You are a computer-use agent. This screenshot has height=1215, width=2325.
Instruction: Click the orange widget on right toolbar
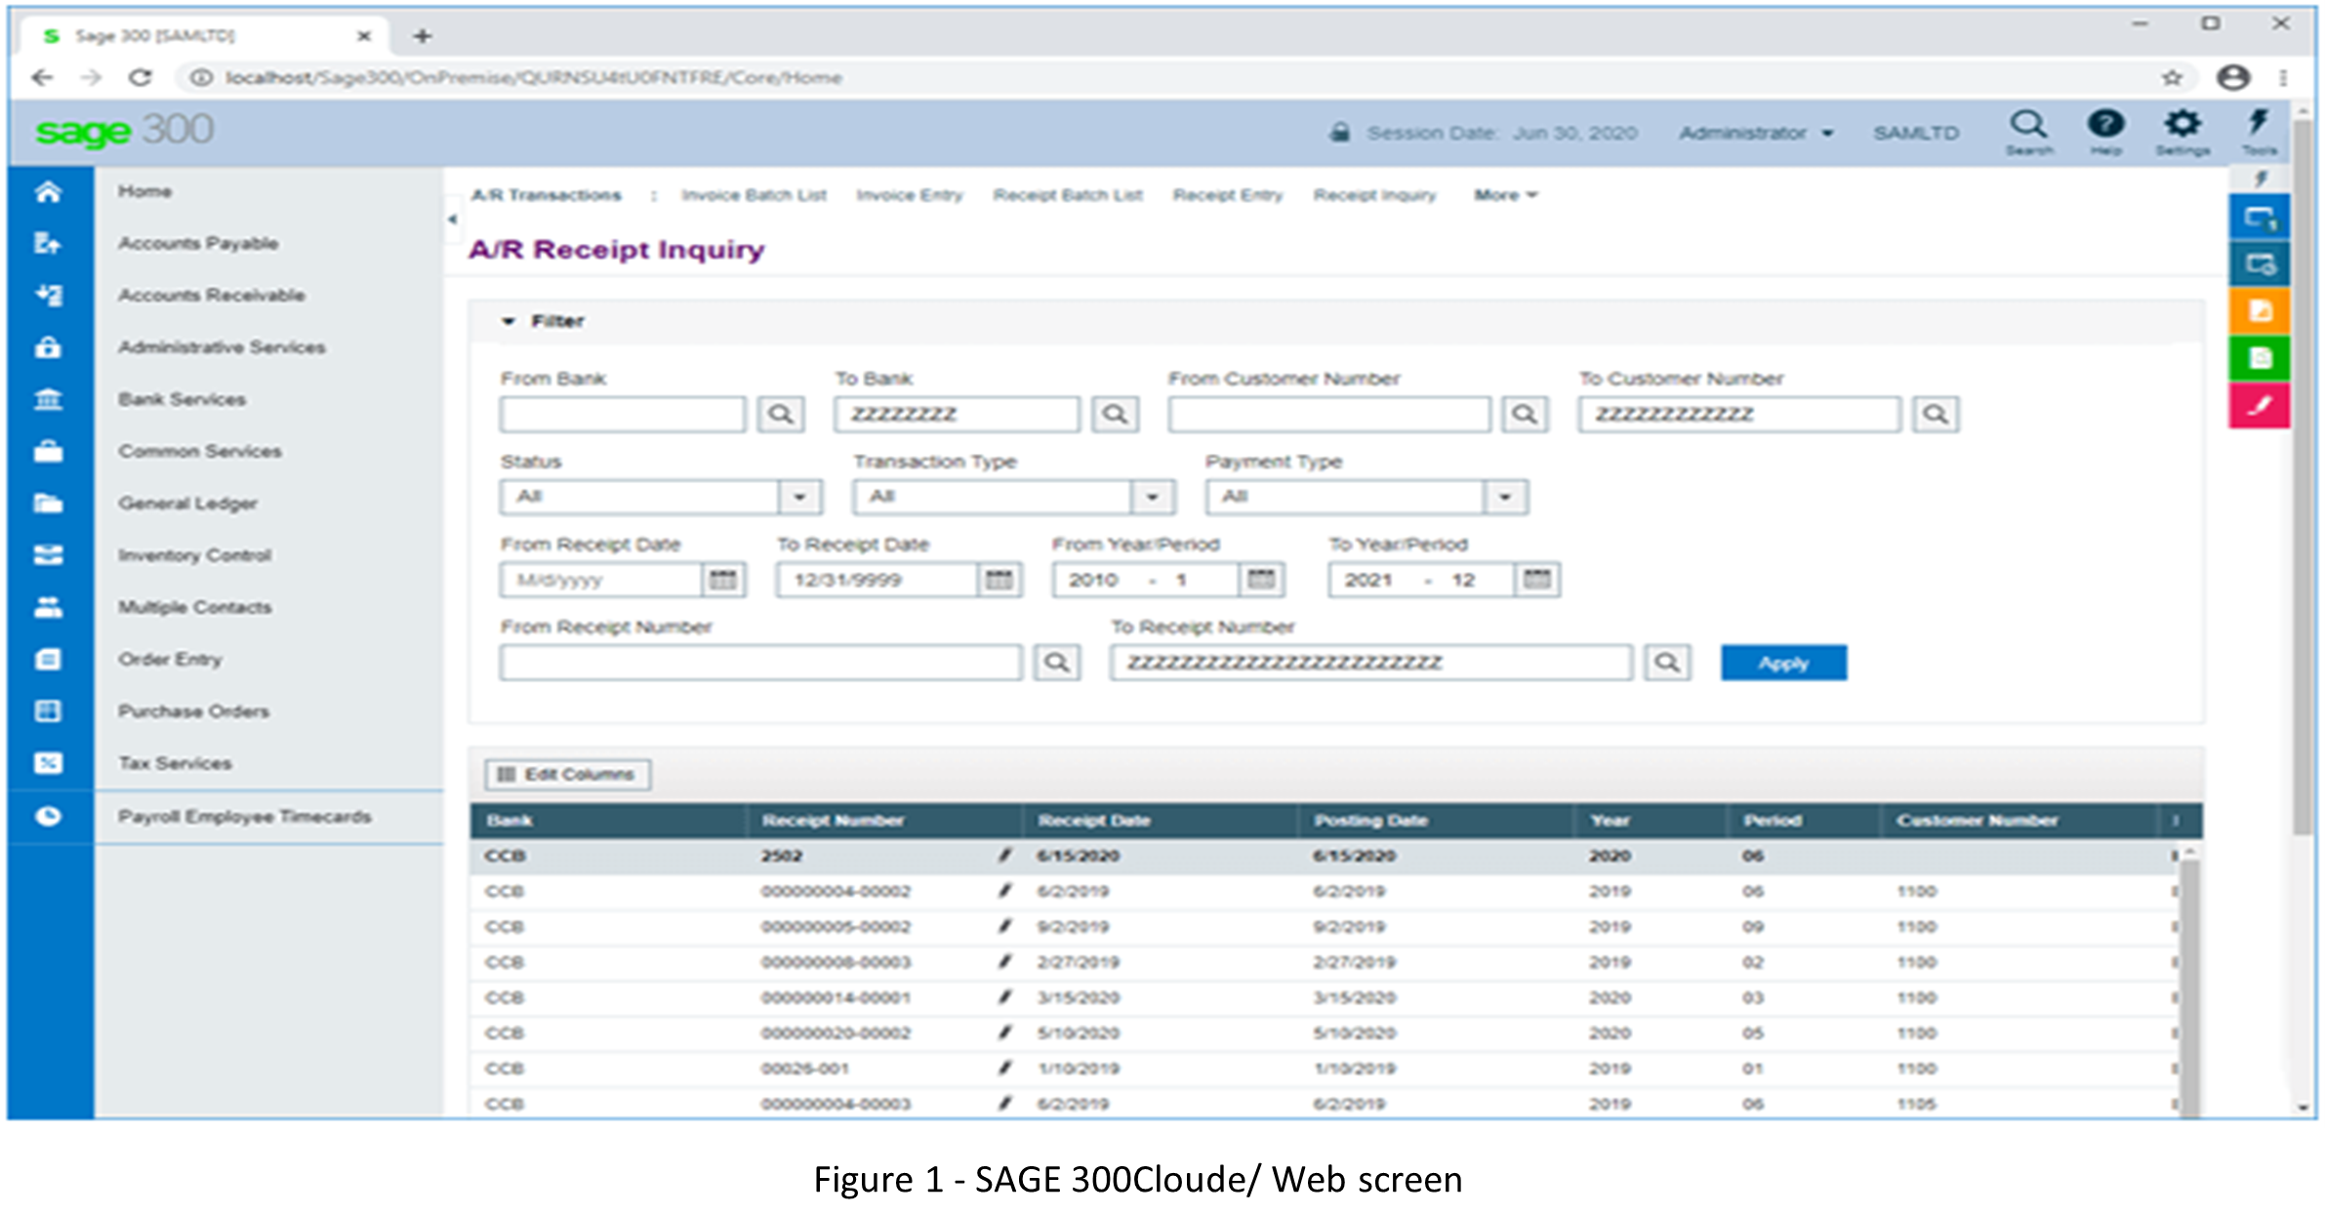(2260, 311)
